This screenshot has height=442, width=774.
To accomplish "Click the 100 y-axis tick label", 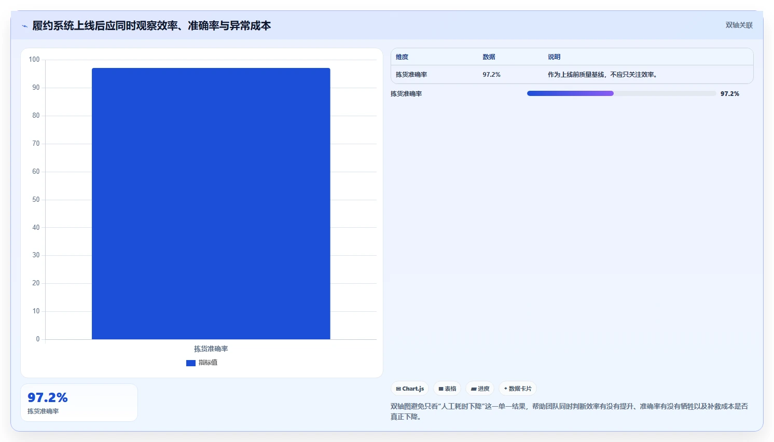I will coord(34,60).
